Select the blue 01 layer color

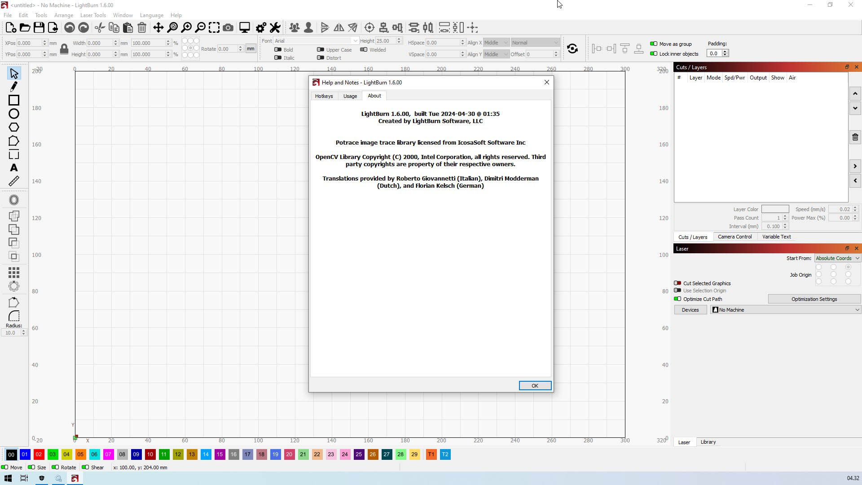pyautogui.click(x=25, y=454)
